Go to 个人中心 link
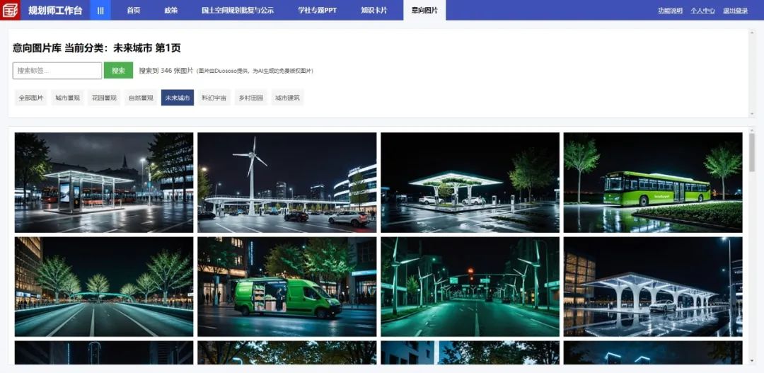 [702, 11]
